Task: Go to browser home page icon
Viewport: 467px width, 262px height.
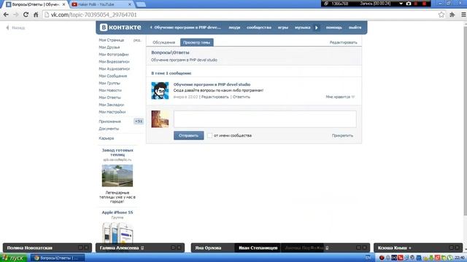Action: (x=36, y=15)
